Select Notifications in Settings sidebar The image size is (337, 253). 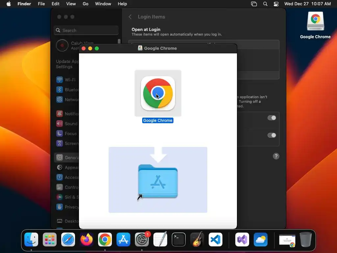tap(66, 114)
